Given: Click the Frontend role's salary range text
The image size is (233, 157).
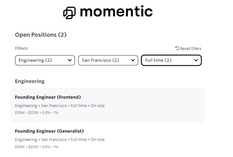Looking at the screenshot, I should click(x=27, y=113).
